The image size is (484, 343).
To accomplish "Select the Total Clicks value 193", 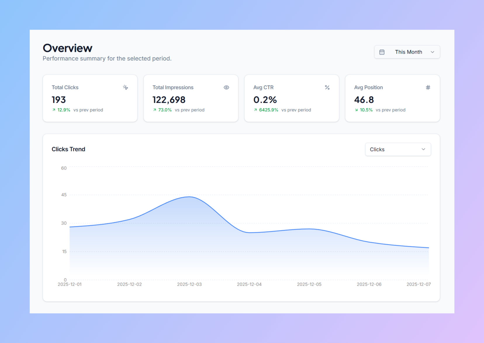I will pos(59,100).
